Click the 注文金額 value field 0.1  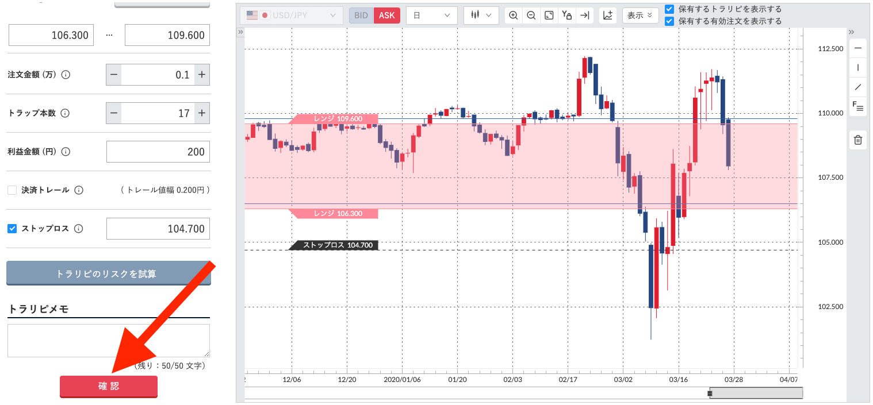click(158, 75)
